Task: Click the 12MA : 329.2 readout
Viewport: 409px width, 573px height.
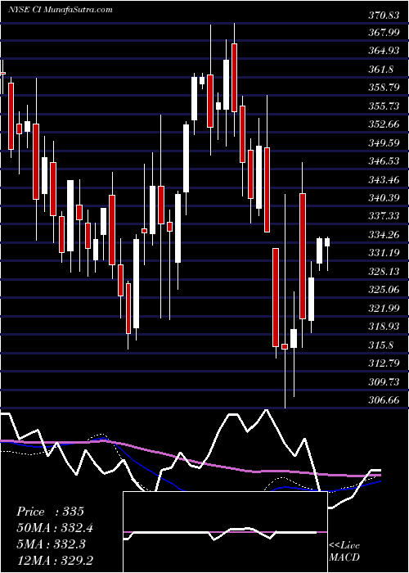Action: click(55, 560)
